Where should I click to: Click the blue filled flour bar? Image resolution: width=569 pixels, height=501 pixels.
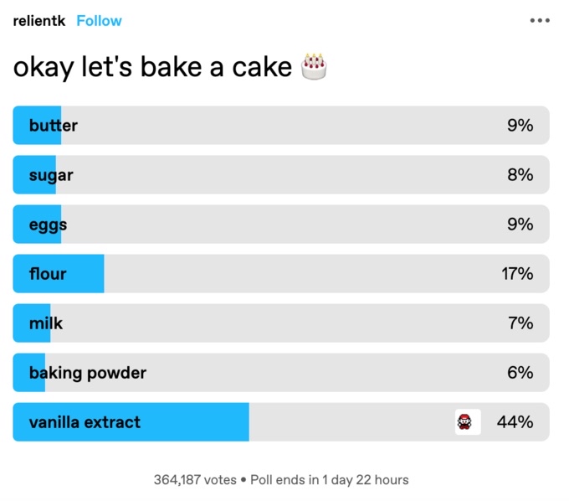tap(59, 274)
